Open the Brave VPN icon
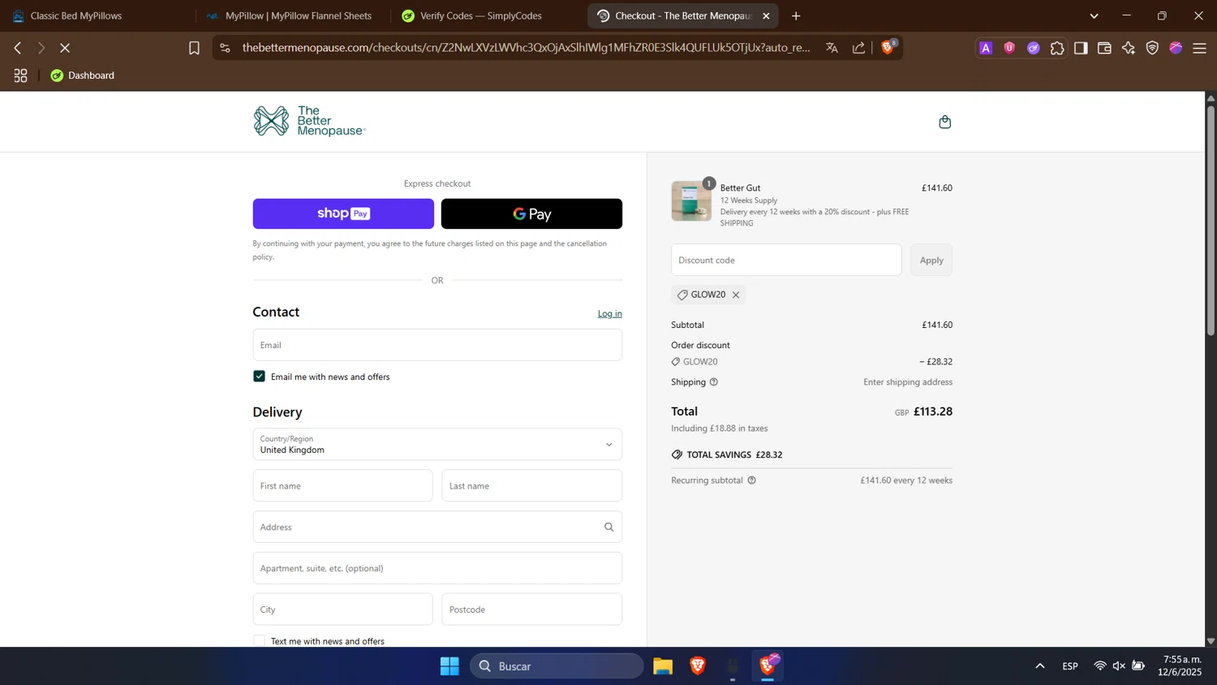The width and height of the screenshot is (1217, 685). tap(1152, 48)
